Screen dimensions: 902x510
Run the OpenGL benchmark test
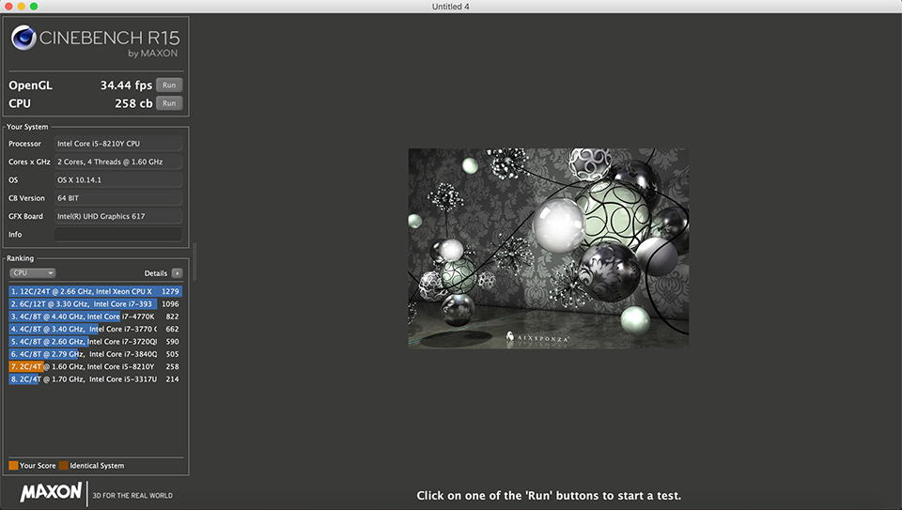(169, 85)
